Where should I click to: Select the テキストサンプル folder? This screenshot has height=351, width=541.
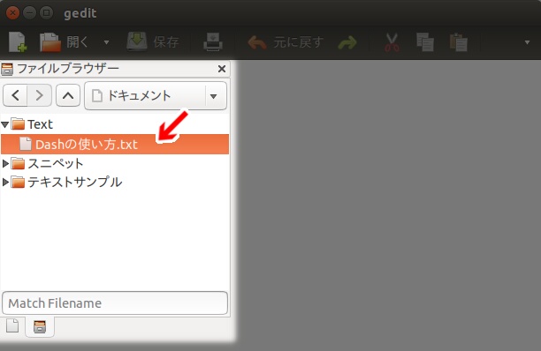[x=115, y=182]
